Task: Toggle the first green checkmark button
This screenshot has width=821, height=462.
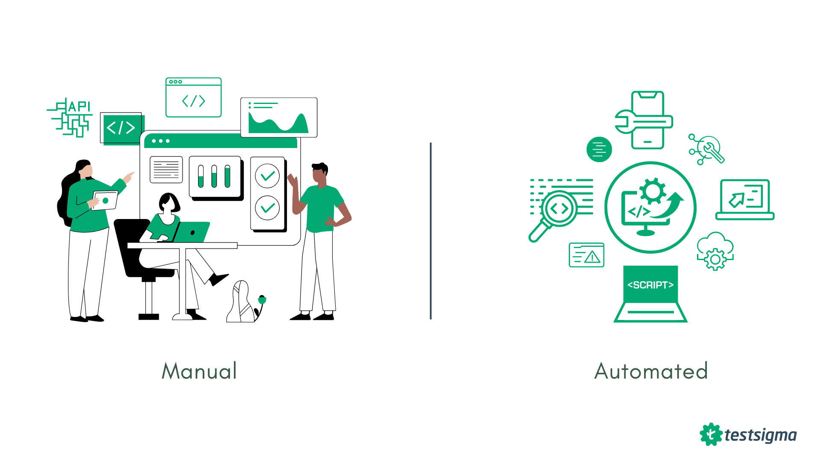Action: tap(266, 178)
